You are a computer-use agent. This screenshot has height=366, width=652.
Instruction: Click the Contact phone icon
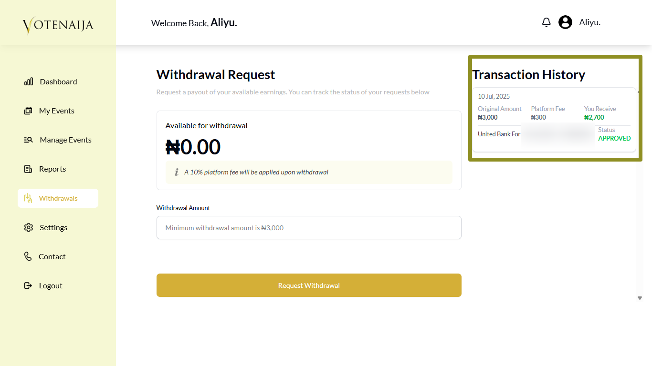pos(28,256)
